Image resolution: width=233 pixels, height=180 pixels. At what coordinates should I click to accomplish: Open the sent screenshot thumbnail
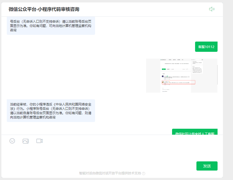(182, 76)
